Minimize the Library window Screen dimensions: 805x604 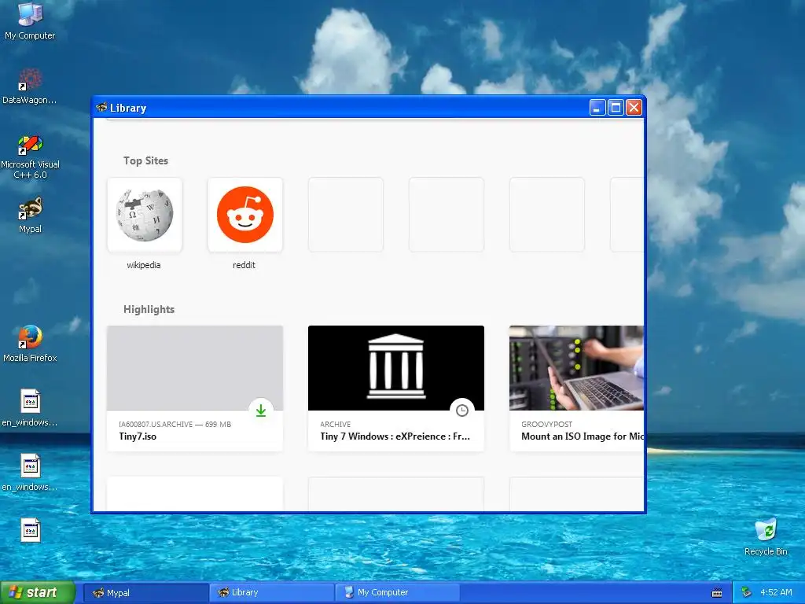[x=597, y=107]
